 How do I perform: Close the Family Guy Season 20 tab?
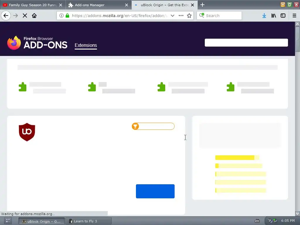[x=60, y=5]
